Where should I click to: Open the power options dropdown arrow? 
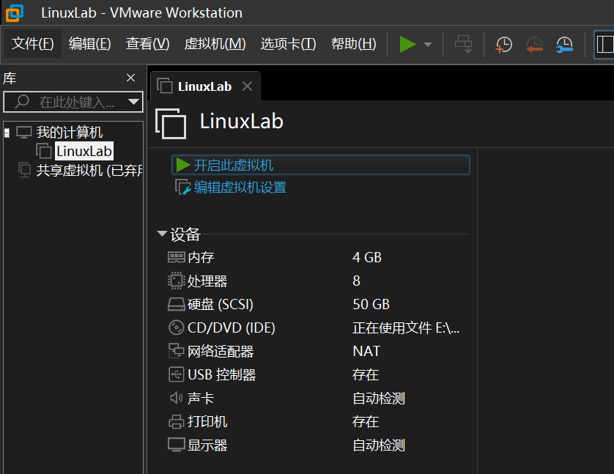coord(428,45)
